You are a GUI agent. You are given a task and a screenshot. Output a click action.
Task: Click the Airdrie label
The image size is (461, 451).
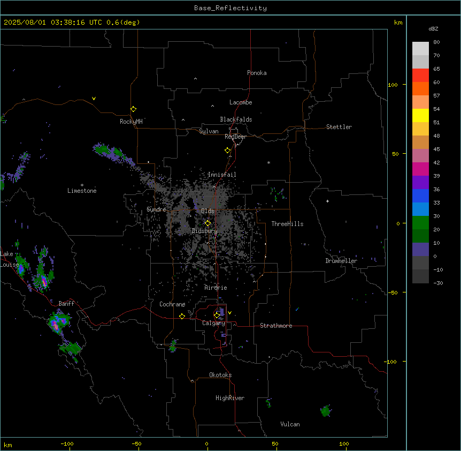216,288
